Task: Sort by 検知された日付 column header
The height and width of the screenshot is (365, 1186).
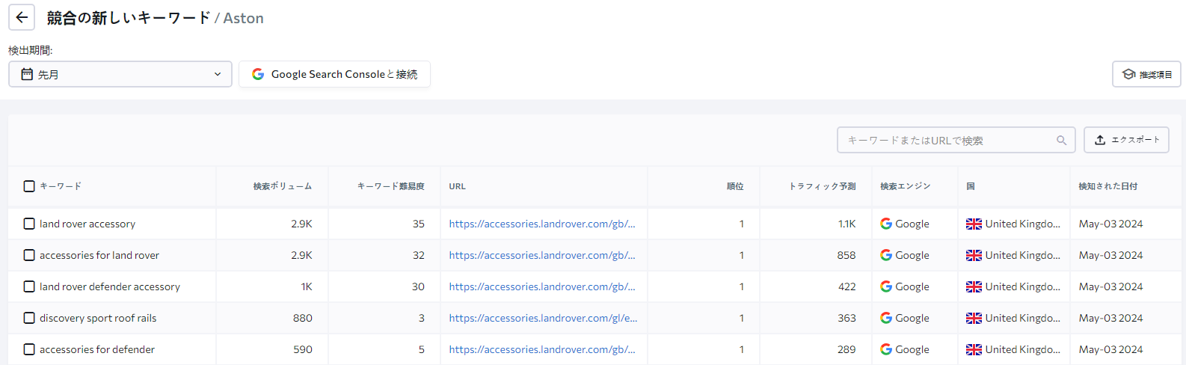Action: coord(1108,186)
